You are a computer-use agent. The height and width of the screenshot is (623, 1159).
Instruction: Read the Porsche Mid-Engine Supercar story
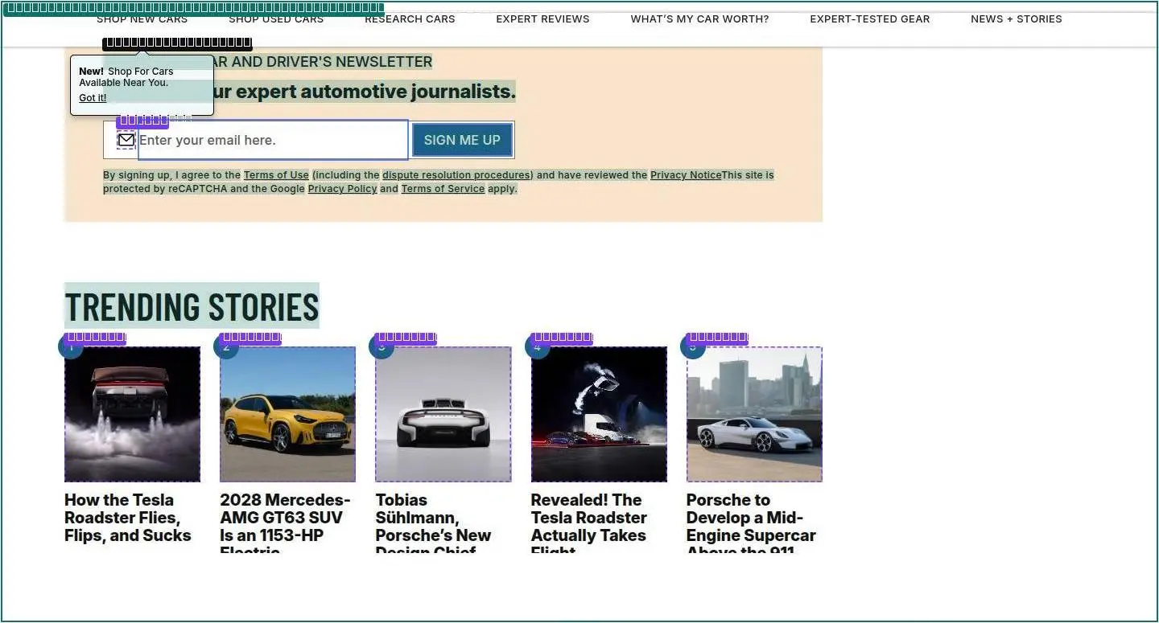point(751,523)
